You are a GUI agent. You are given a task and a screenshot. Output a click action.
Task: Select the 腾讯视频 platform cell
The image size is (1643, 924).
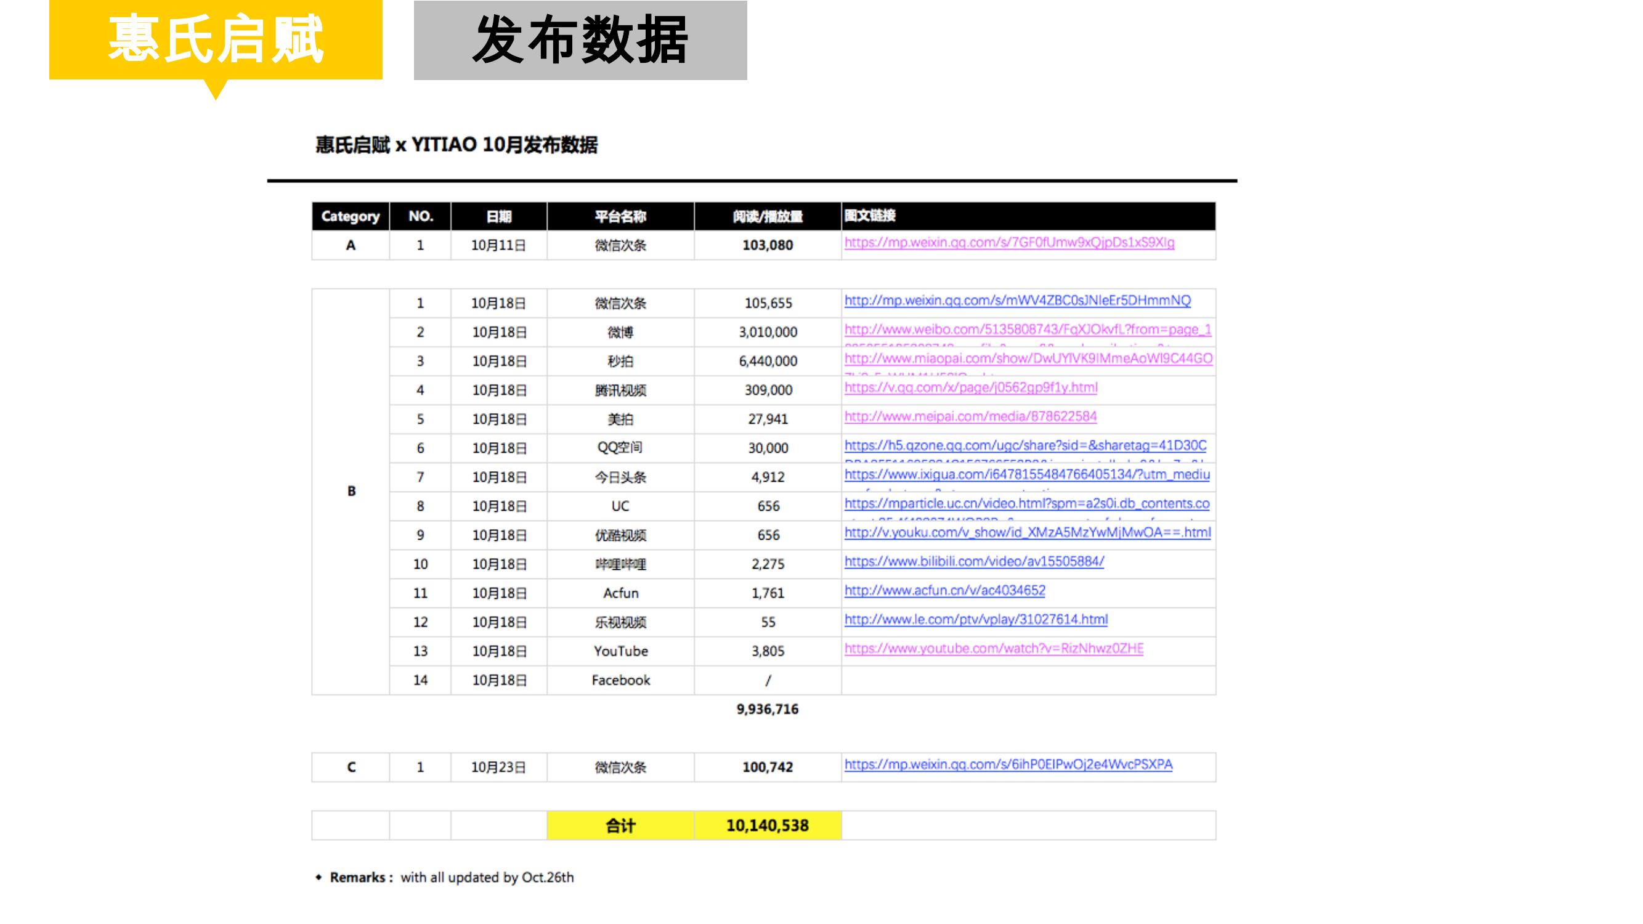620,391
